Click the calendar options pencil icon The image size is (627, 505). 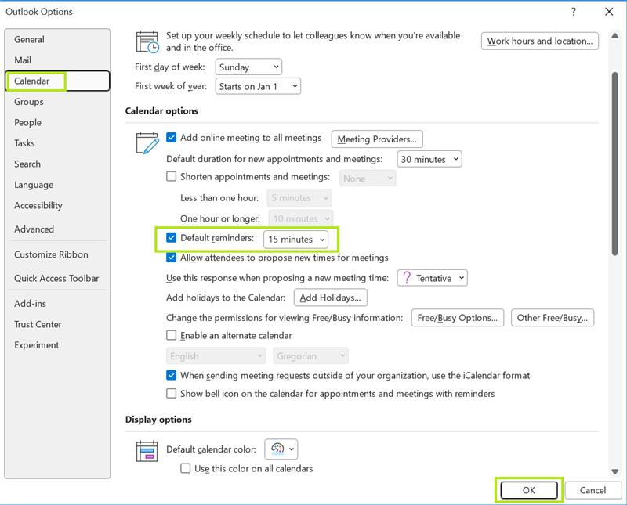147,143
